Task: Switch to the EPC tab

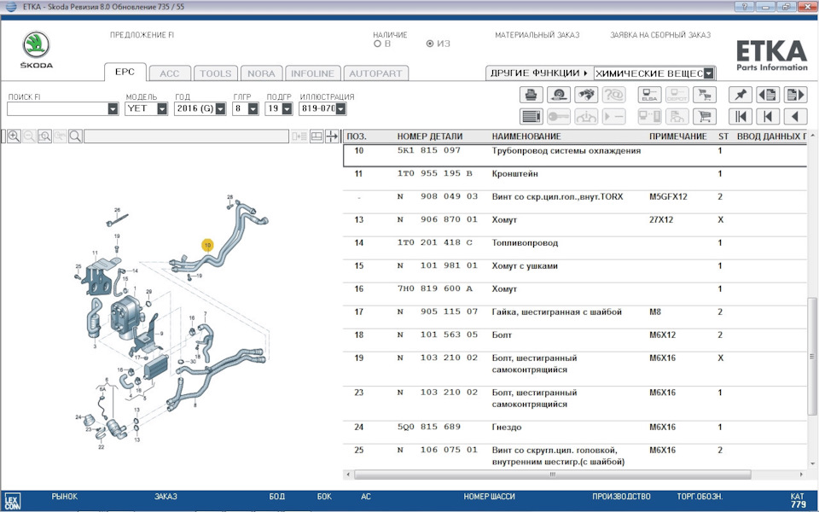Action: click(125, 72)
